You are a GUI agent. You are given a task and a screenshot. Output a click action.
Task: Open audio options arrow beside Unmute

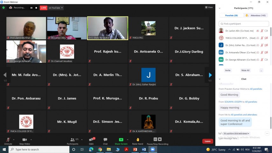pos(14,140)
